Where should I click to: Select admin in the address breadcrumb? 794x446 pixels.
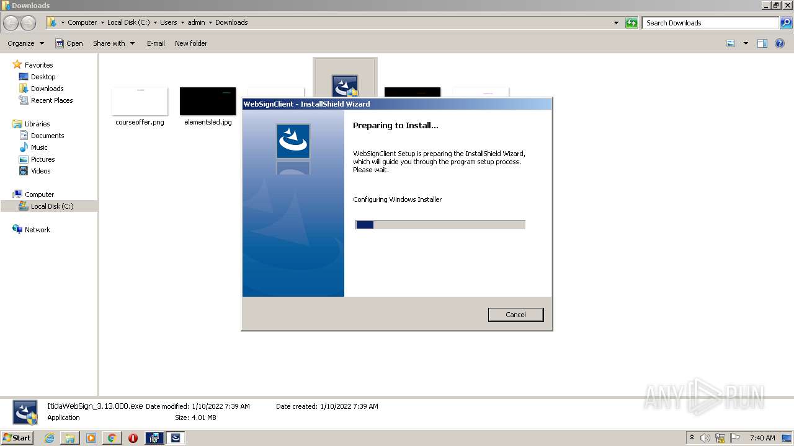click(x=196, y=22)
